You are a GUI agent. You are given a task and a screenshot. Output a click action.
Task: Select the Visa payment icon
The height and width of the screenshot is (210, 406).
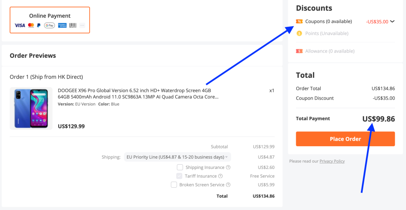tap(20, 25)
